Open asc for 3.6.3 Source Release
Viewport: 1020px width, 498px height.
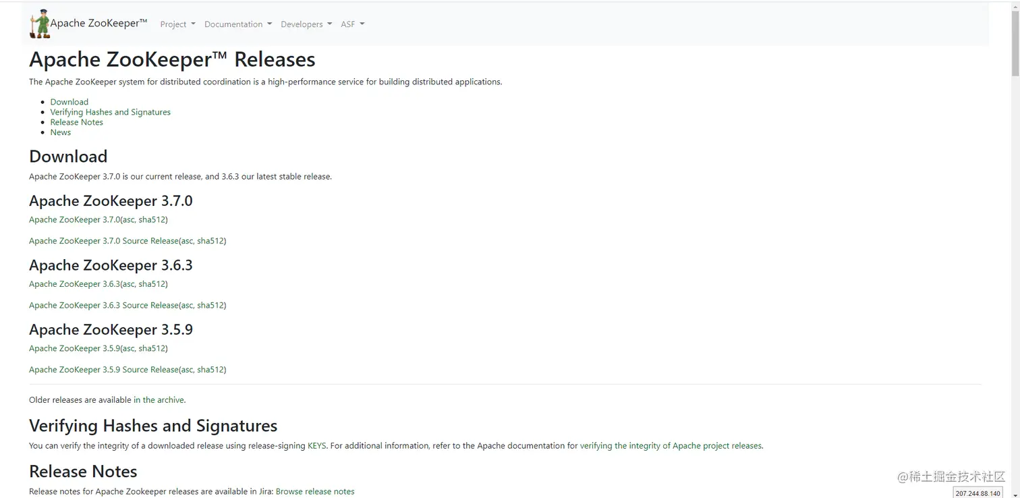[x=188, y=305]
